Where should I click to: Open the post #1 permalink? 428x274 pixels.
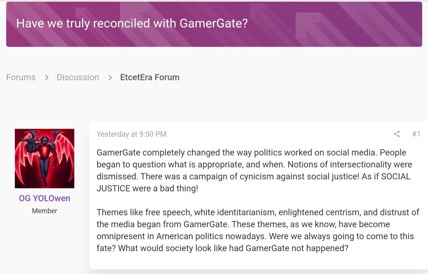(x=416, y=134)
